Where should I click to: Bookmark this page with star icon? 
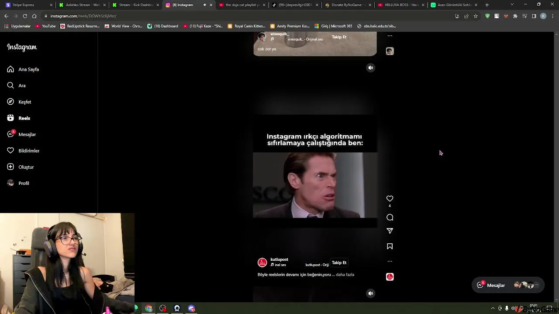(x=476, y=16)
